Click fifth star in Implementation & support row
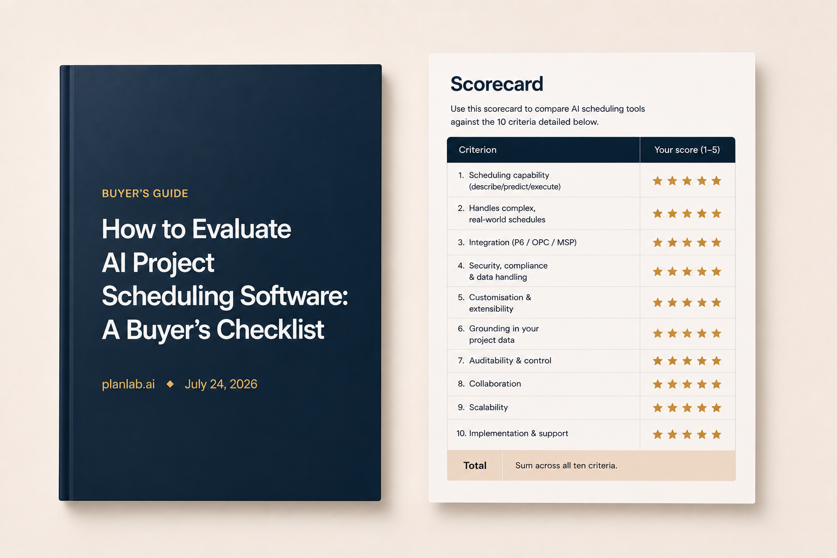837x558 pixels. pyautogui.click(x=717, y=434)
